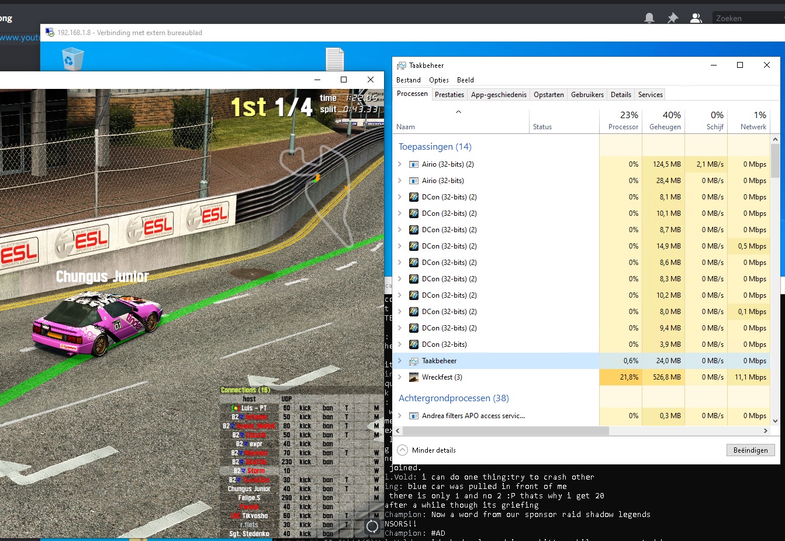The height and width of the screenshot is (541, 785).
Task: Open the Bestand menu in Taakbeheer
Action: (x=409, y=80)
